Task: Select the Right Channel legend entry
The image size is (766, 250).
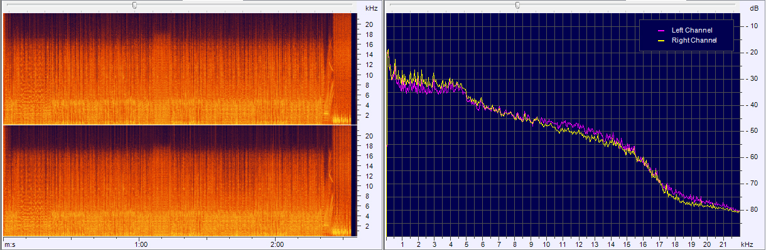Action: [x=685, y=40]
